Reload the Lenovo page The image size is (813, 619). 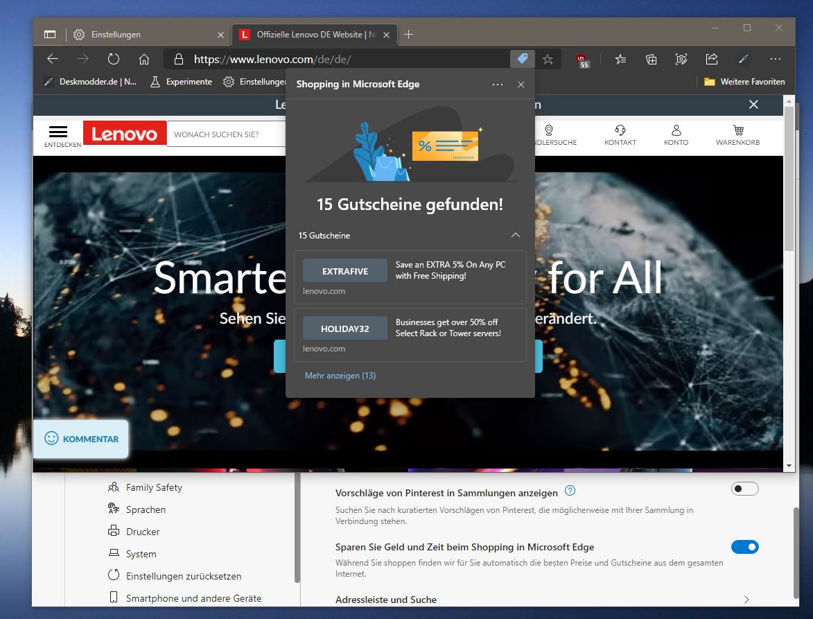tap(114, 59)
